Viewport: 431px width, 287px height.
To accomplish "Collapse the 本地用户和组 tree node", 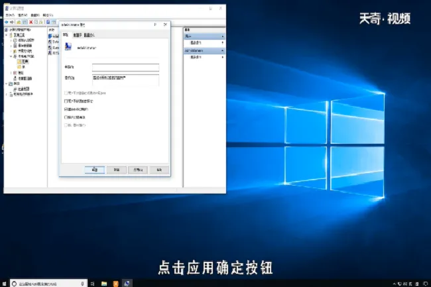I will [11, 56].
